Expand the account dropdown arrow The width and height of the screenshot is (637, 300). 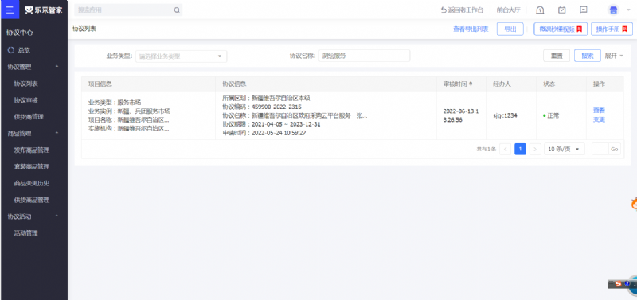[628, 10]
